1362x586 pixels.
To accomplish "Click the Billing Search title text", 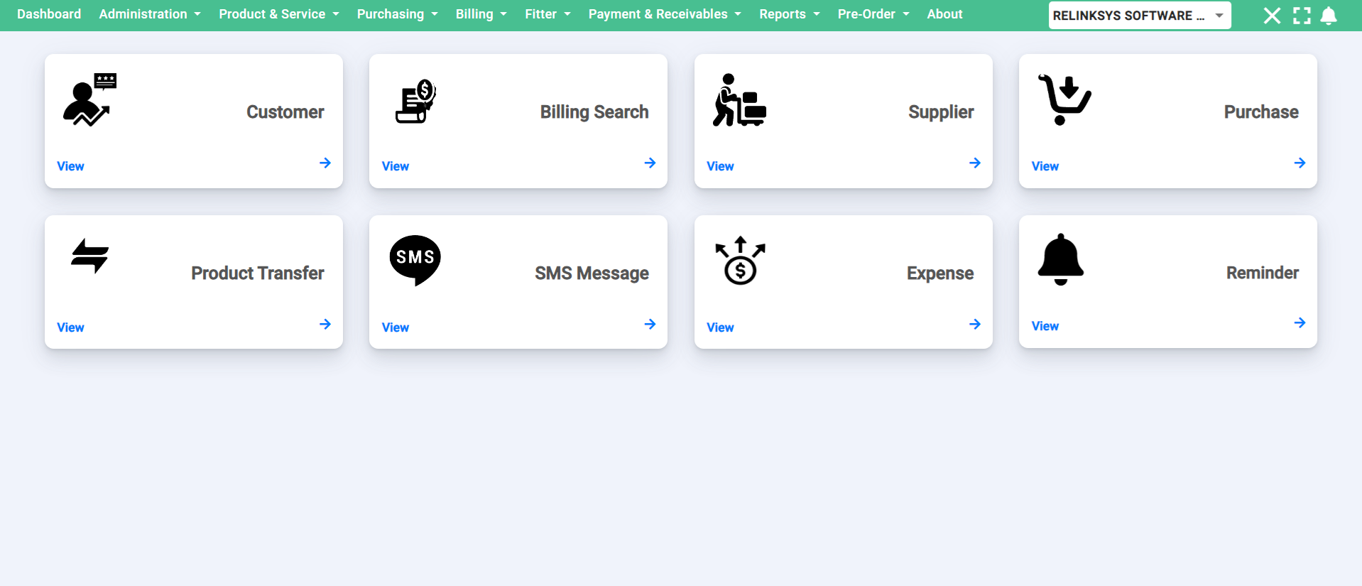I will pyautogui.click(x=594, y=112).
